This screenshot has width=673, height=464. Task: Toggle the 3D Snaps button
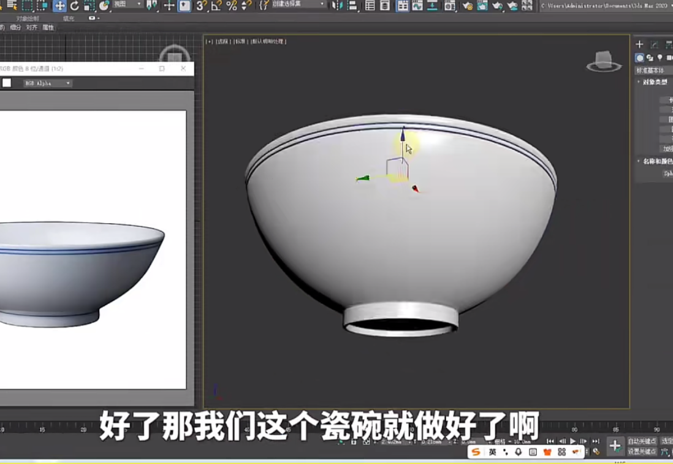click(x=201, y=6)
